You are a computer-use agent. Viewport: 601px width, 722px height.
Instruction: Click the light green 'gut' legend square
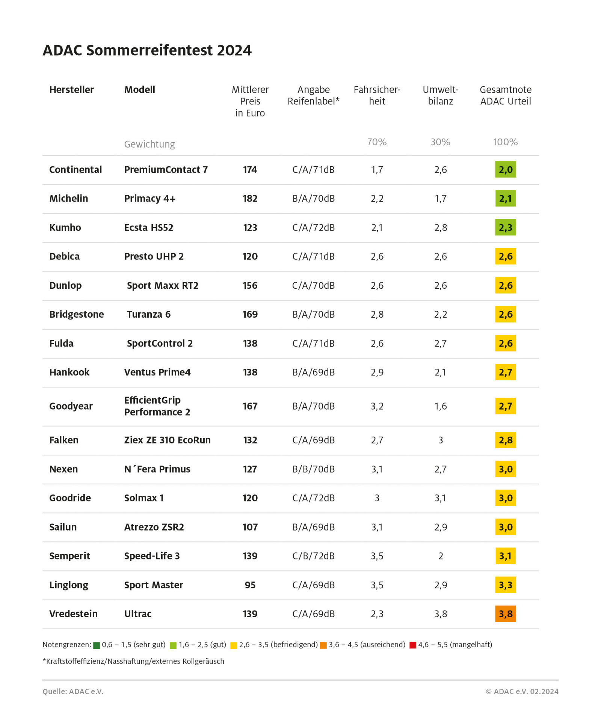click(x=173, y=645)
